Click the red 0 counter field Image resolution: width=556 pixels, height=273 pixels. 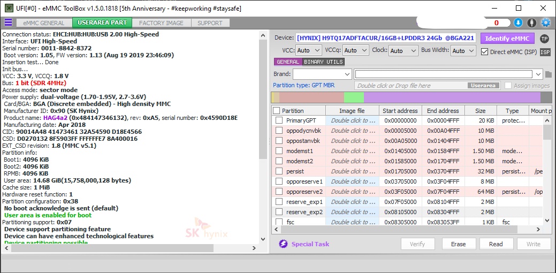(497, 22)
